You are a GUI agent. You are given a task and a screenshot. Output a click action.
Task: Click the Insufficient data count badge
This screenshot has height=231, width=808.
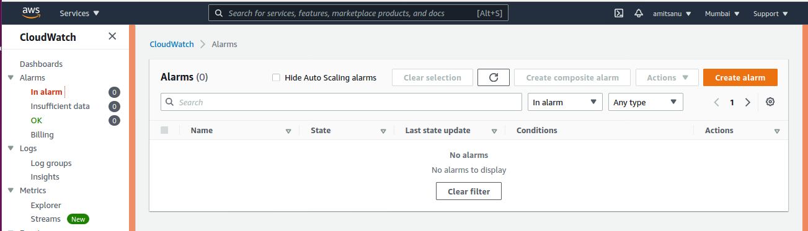[114, 107]
